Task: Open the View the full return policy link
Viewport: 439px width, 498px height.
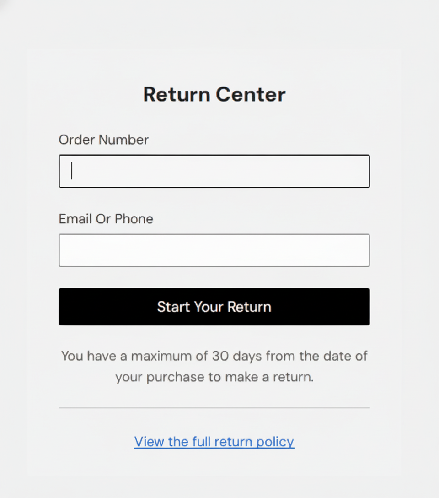Action: pos(214,442)
